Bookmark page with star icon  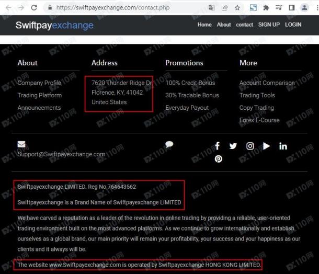coord(237,8)
